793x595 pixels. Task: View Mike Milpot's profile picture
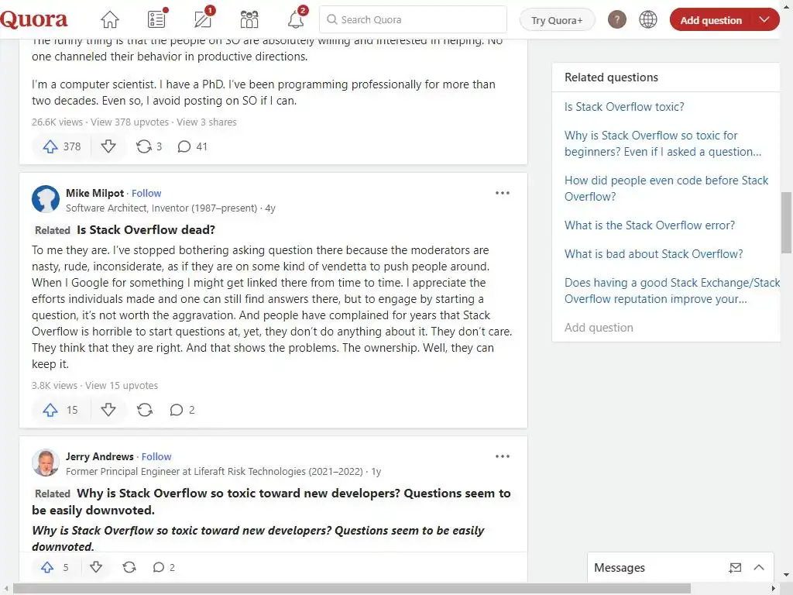[46, 199]
